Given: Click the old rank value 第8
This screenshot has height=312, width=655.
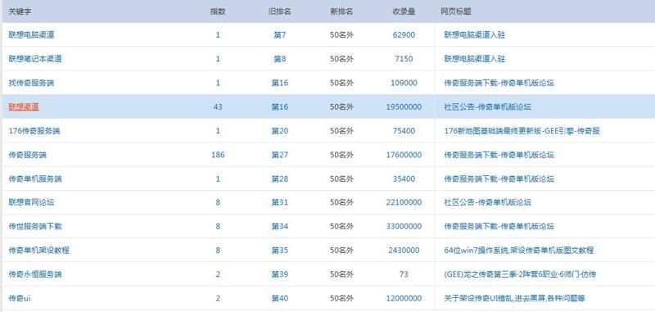Looking at the screenshot, I should (279, 59).
